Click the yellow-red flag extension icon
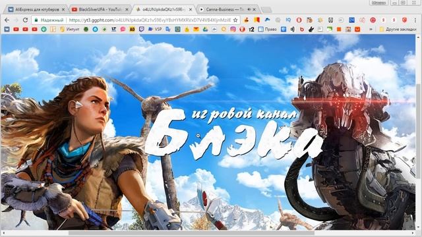This screenshot has width=422, height=237. click(x=256, y=20)
